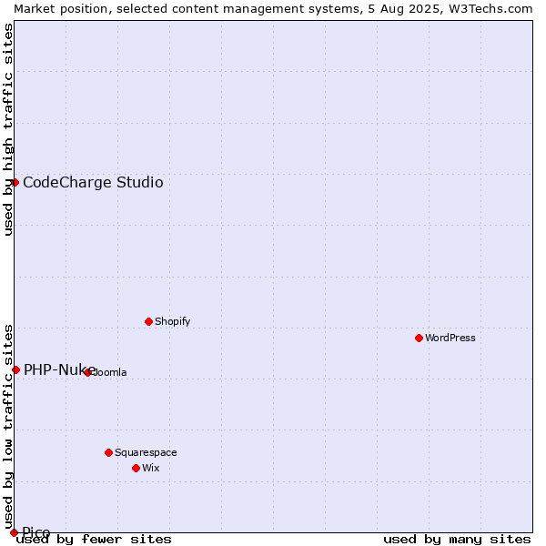Click the WordPress red data point
546x546 pixels.
419,338
